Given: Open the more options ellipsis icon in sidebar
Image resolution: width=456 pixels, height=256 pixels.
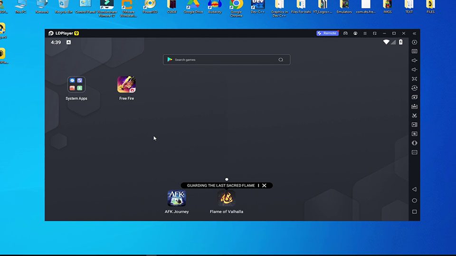Looking at the screenshot, I should click(x=414, y=152).
